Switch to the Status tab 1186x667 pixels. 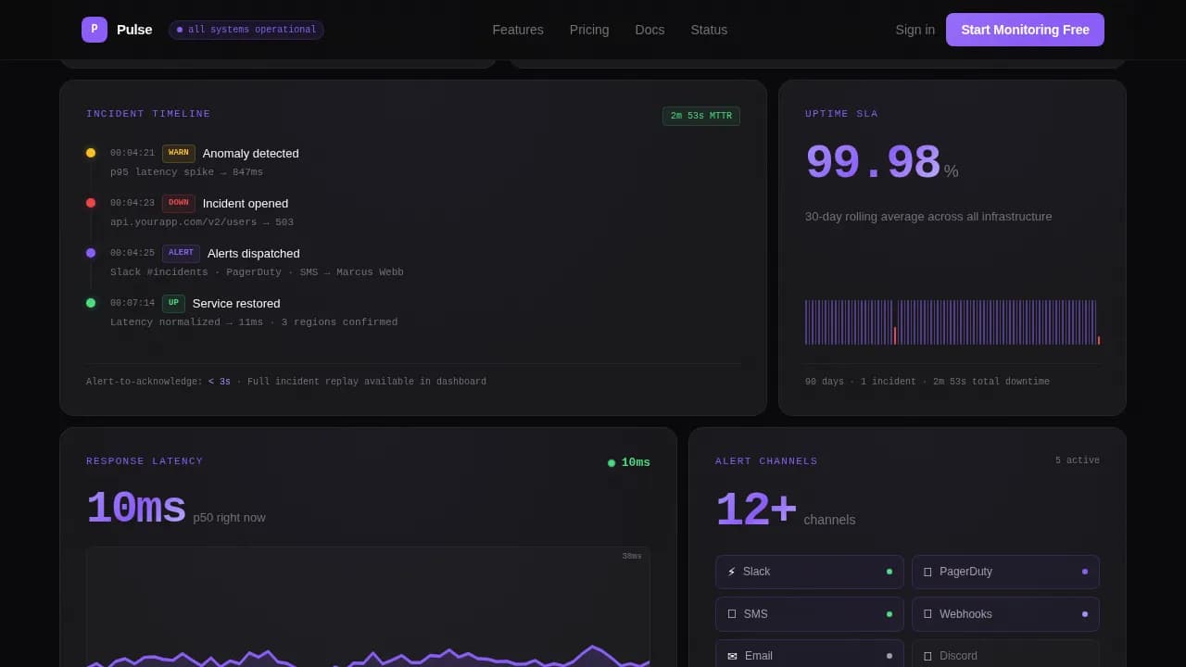pyautogui.click(x=709, y=29)
